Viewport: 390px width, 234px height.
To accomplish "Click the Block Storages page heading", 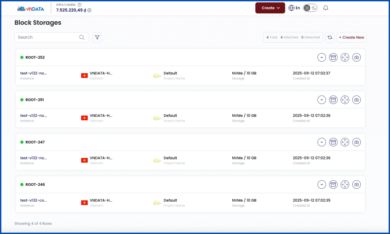I will pos(38,22).
